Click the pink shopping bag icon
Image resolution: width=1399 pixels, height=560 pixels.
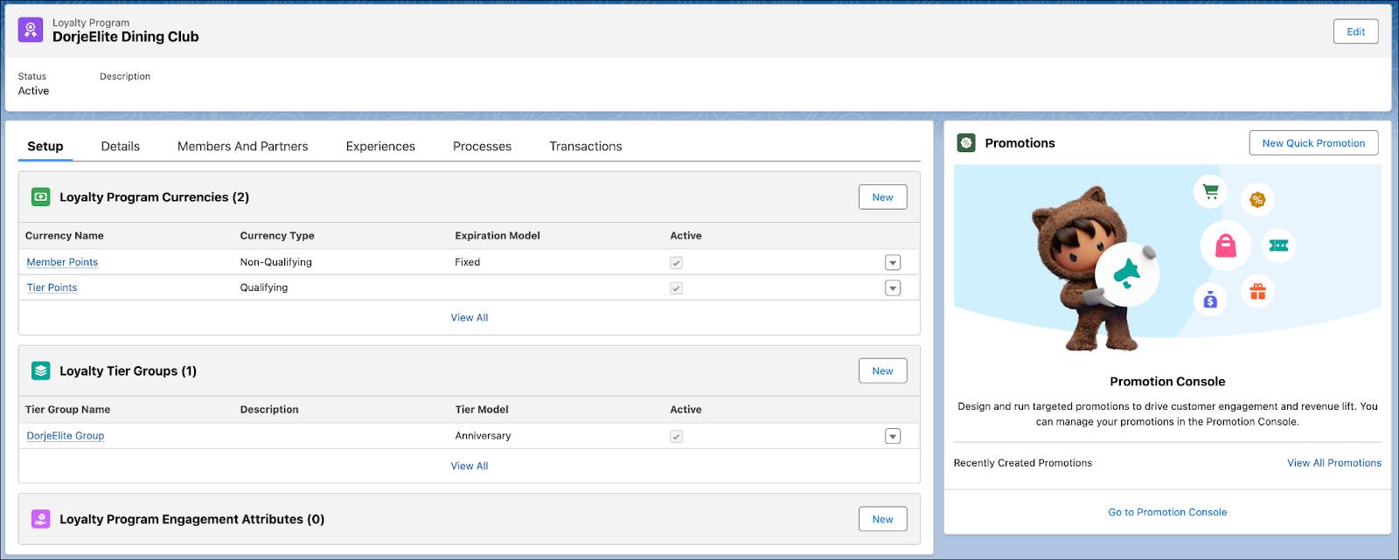[1226, 245]
